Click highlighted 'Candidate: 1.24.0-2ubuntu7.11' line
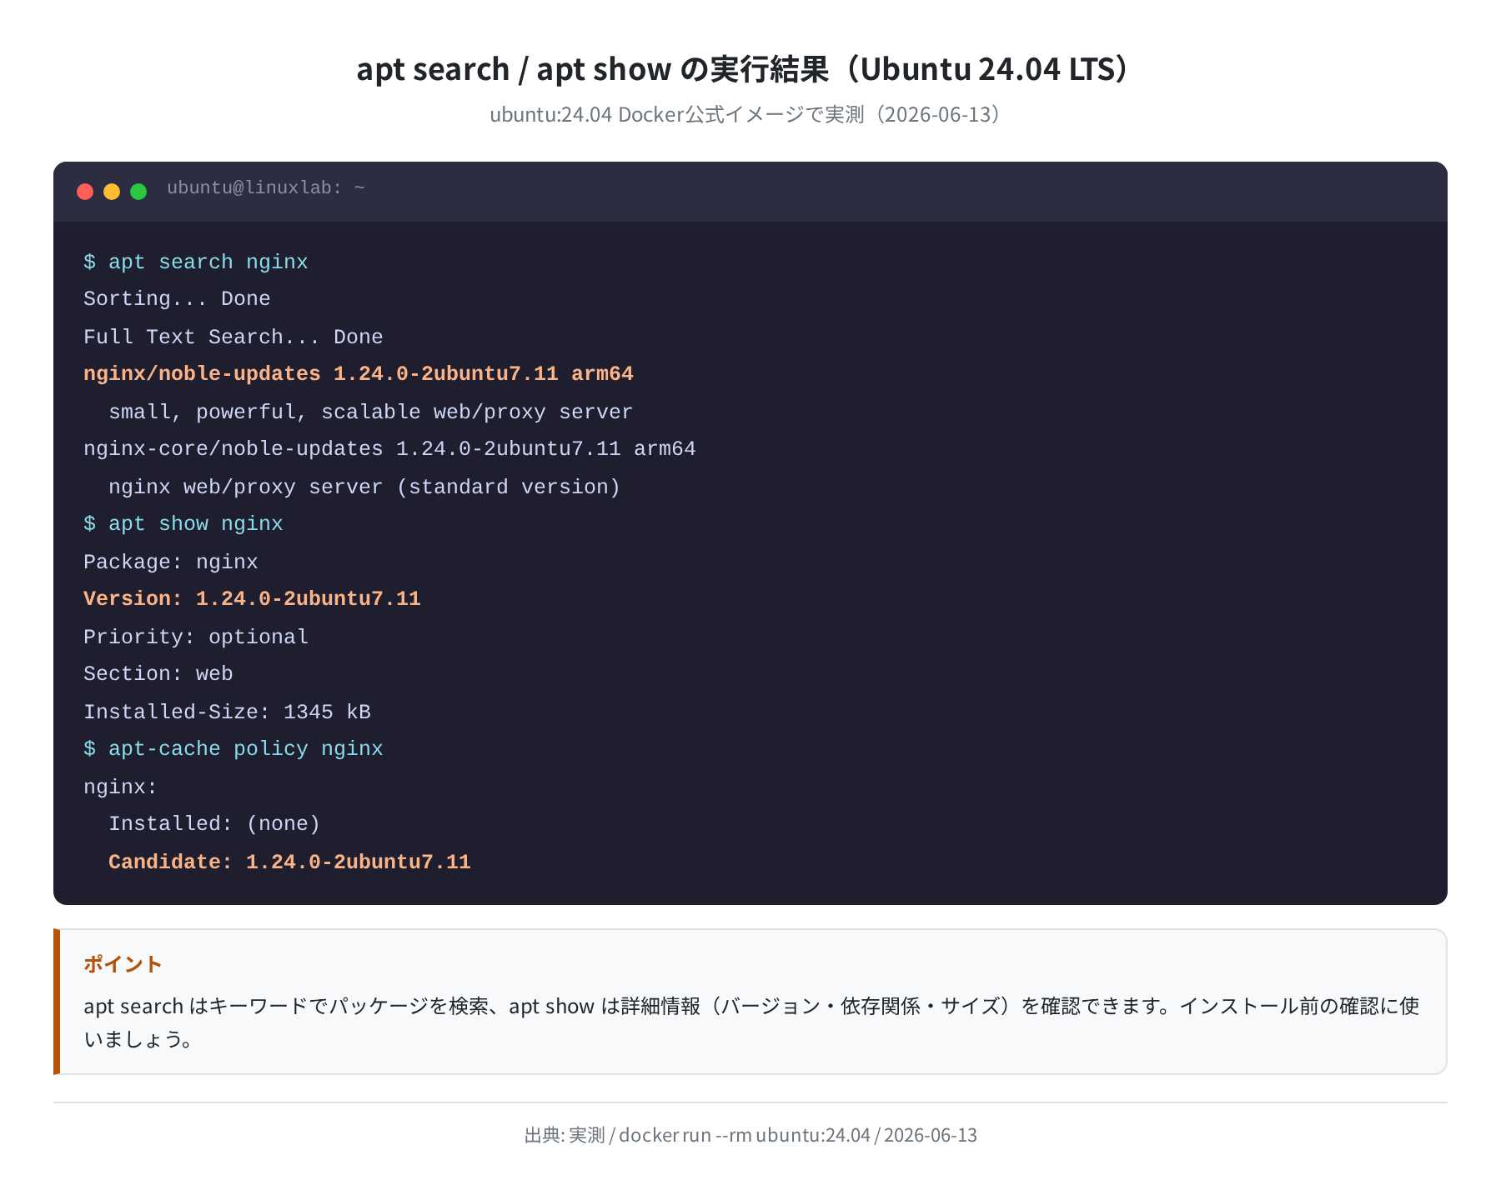This screenshot has height=1180, width=1501. click(x=289, y=862)
